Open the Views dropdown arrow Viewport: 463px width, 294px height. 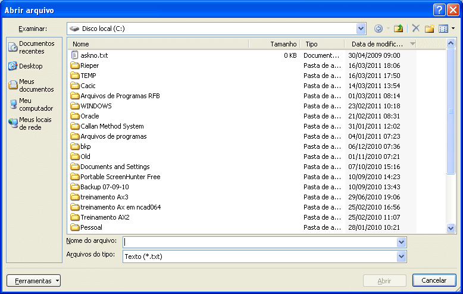[x=453, y=29]
